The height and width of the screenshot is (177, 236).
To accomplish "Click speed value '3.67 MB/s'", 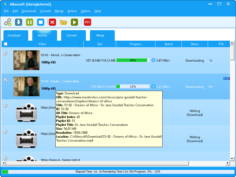I will (163, 61).
